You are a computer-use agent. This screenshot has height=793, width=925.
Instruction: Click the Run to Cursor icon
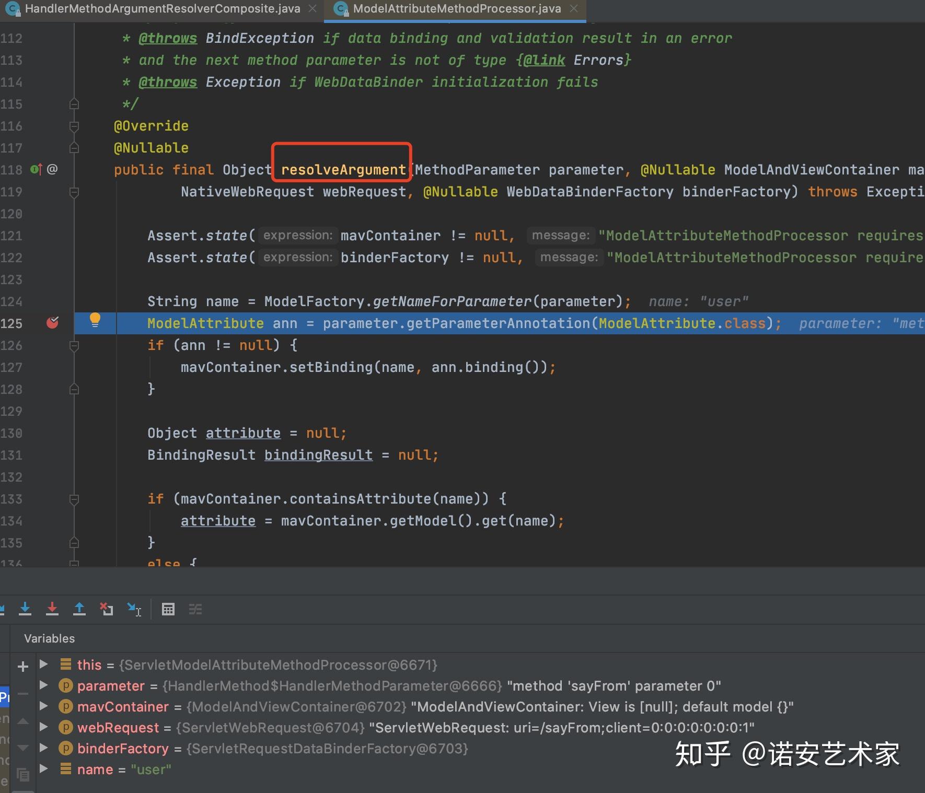134,609
